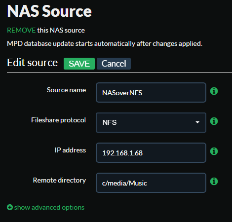The width and height of the screenshot is (232, 222).
Task: Focus the Source name field with NASoverNFS
Action: coord(151,92)
